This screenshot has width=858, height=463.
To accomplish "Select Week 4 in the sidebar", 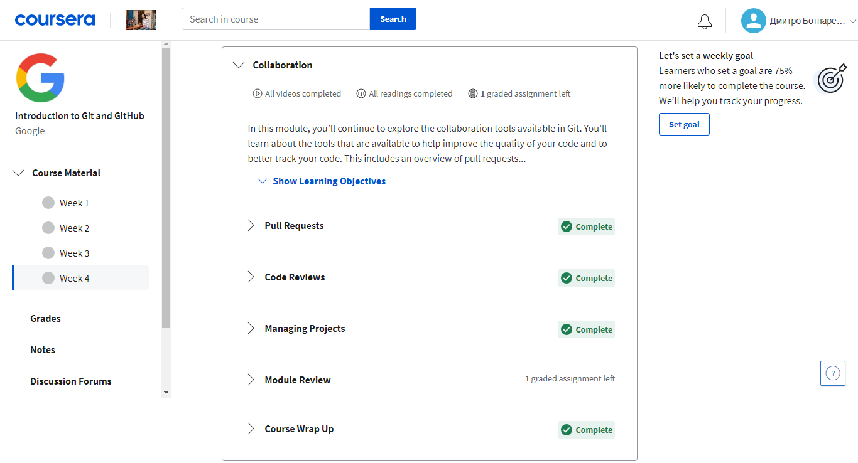I will 80,278.
